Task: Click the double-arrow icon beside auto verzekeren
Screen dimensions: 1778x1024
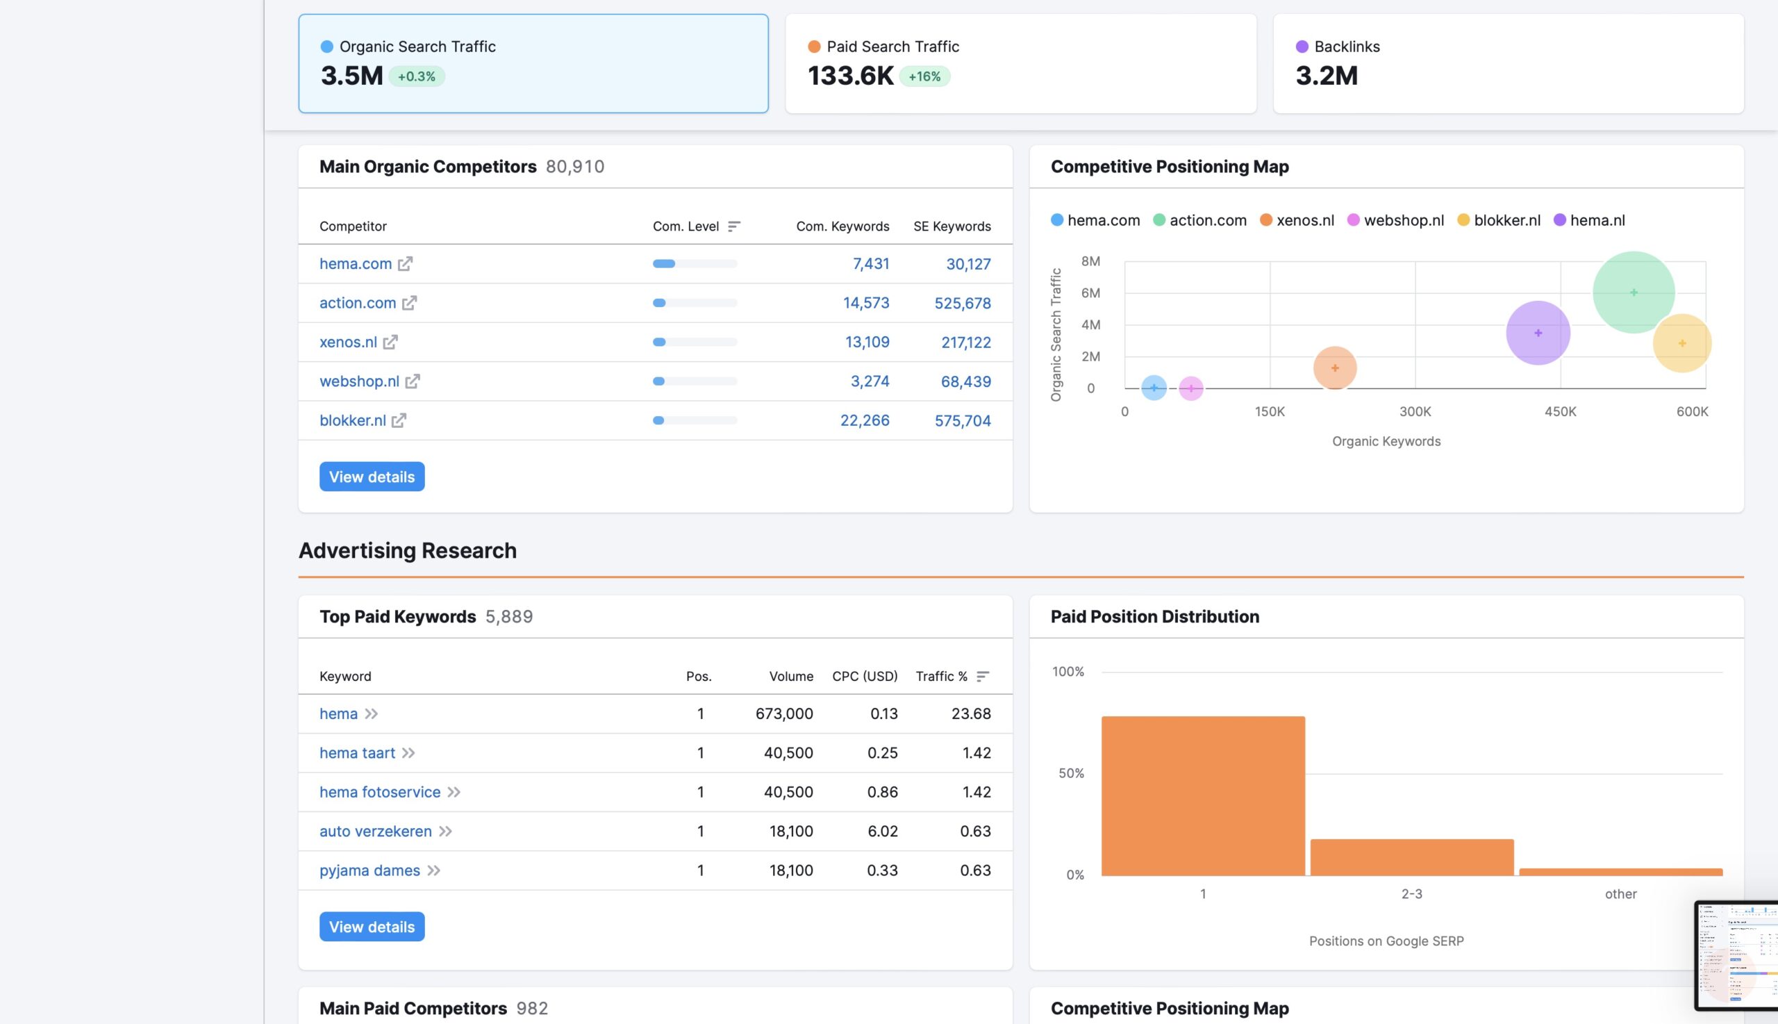Action: (x=445, y=832)
